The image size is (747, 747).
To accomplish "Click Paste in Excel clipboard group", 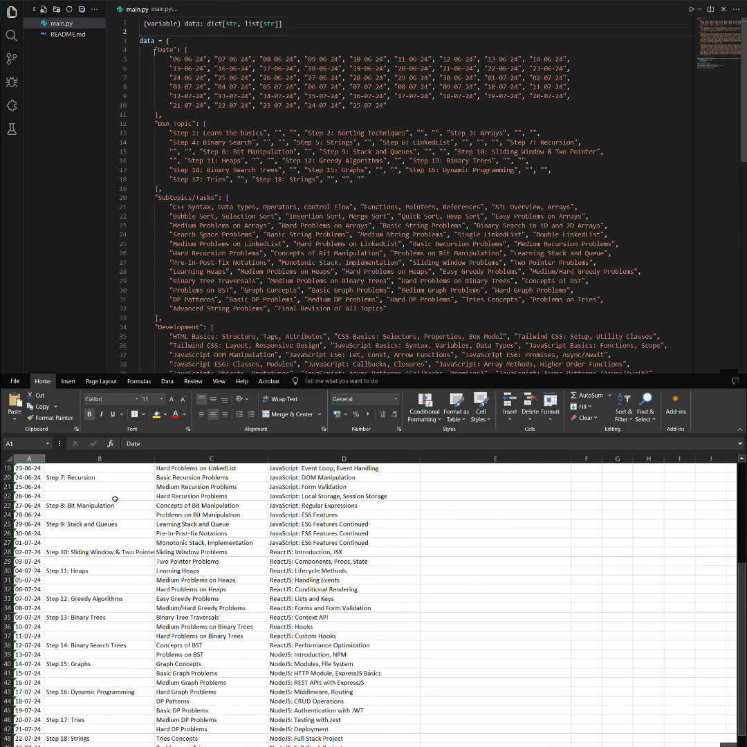I will pyautogui.click(x=15, y=407).
